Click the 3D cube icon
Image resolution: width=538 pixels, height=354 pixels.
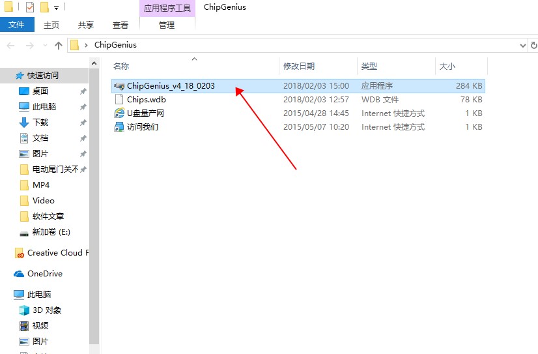pyautogui.click(x=24, y=310)
